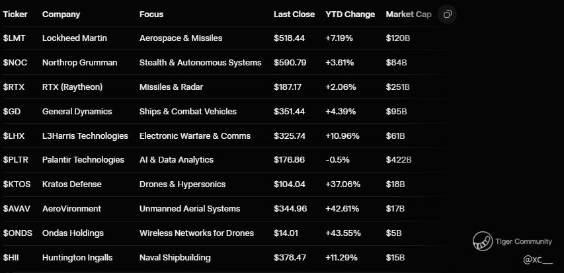Click the copy table icon
564x273 pixels.
click(x=448, y=15)
